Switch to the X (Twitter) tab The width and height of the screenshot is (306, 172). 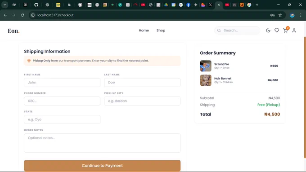[211, 5]
